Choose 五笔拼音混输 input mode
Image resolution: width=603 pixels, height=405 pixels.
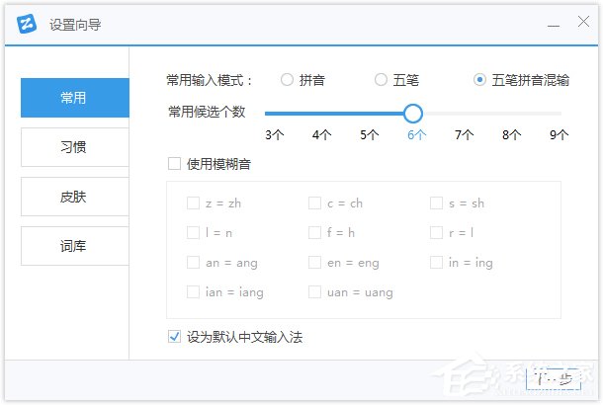click(480, 80)
